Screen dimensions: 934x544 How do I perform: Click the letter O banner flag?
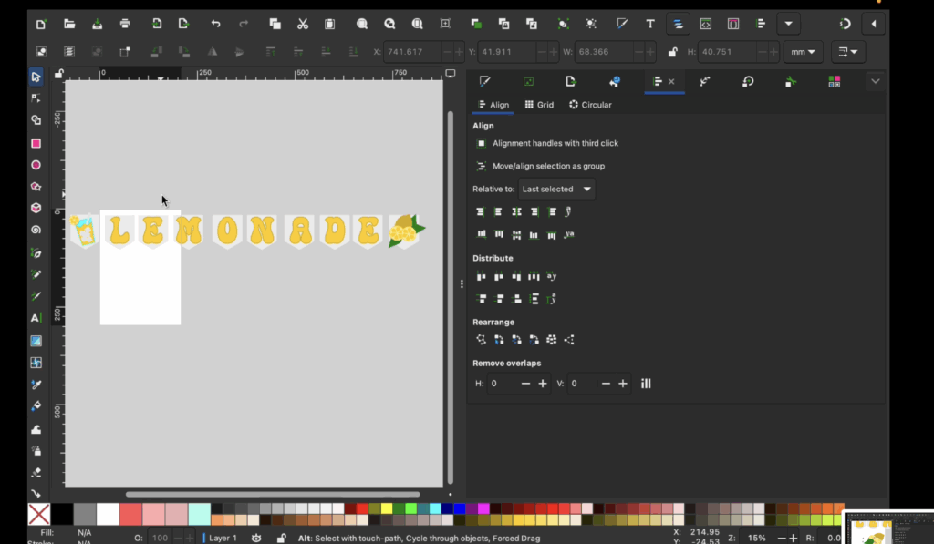click(227, 231)
